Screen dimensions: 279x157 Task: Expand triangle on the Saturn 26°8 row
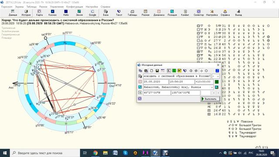[202, 48]
